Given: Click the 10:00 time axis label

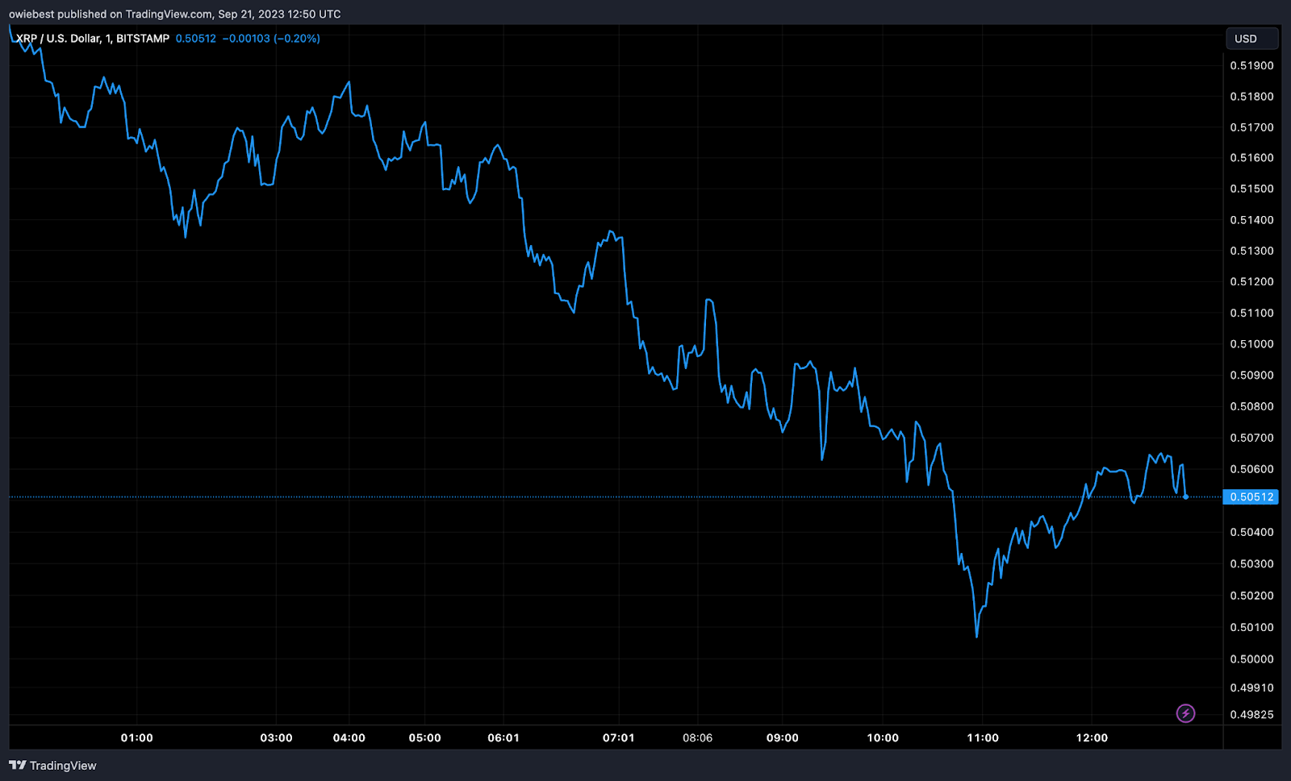Looking at the screenshot, I should 883,737.
